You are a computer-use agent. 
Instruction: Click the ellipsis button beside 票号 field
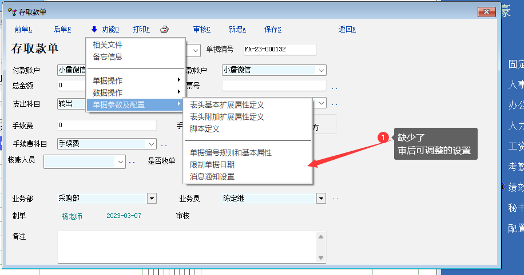tap(334, 88)
